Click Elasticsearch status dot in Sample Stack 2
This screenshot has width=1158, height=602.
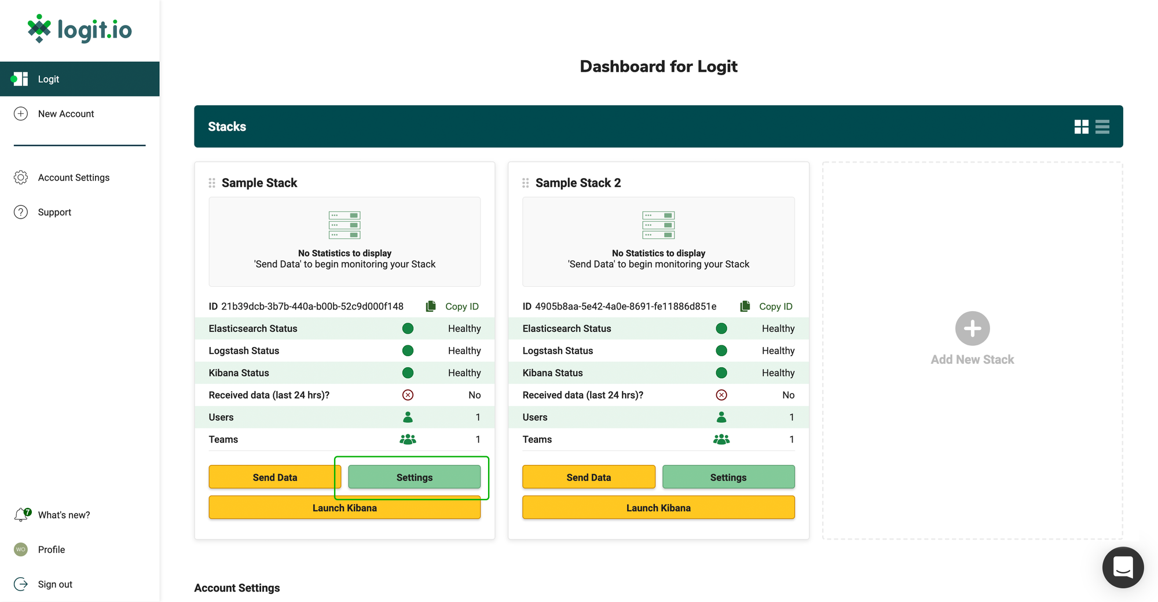721,328
